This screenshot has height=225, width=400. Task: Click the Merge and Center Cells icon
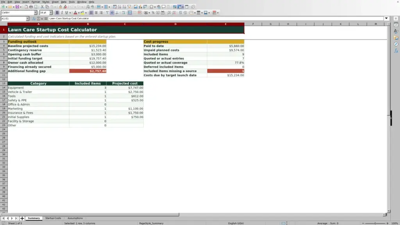(x=130, y=12)
